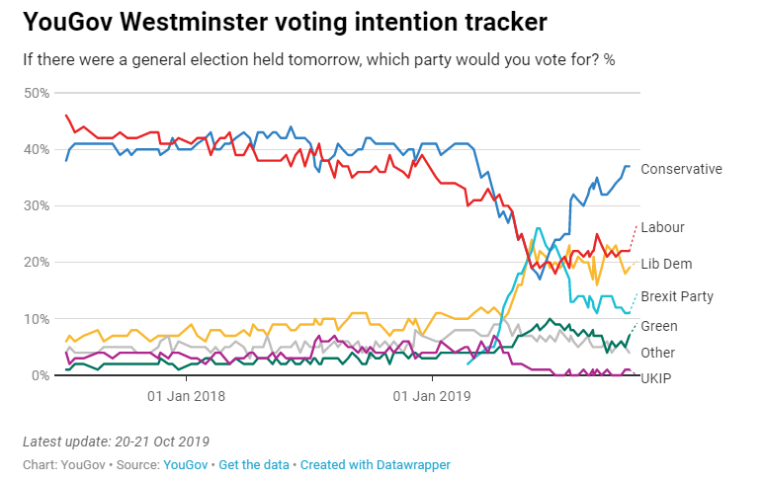Click the Labour line label
The image size is (764, 482).
click(662, 227)
